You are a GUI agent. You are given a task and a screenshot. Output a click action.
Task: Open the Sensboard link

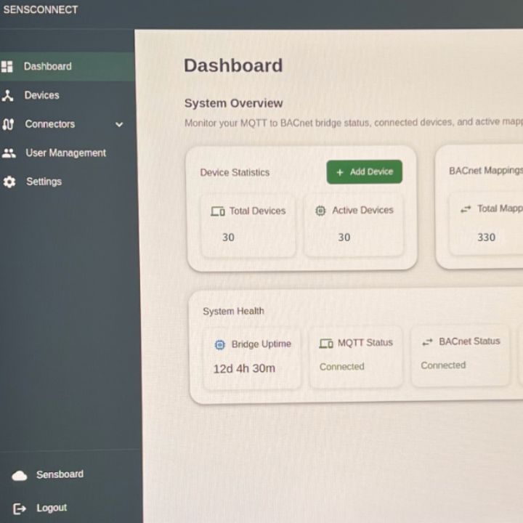coord(60,474)
